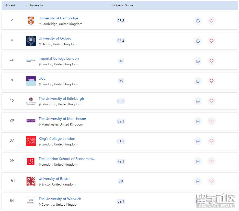
Task: Click the University of Bristol crest logo
Action: pos(31,181)
